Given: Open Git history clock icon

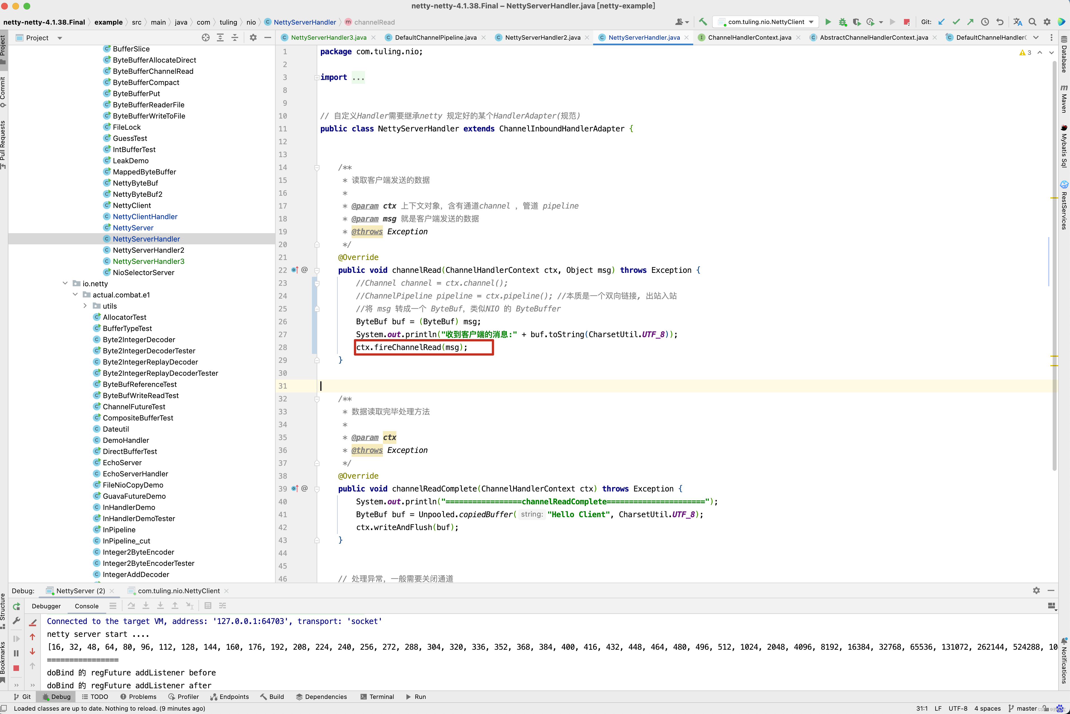Looking at the screenshot, I should click(x=985, y=22).
